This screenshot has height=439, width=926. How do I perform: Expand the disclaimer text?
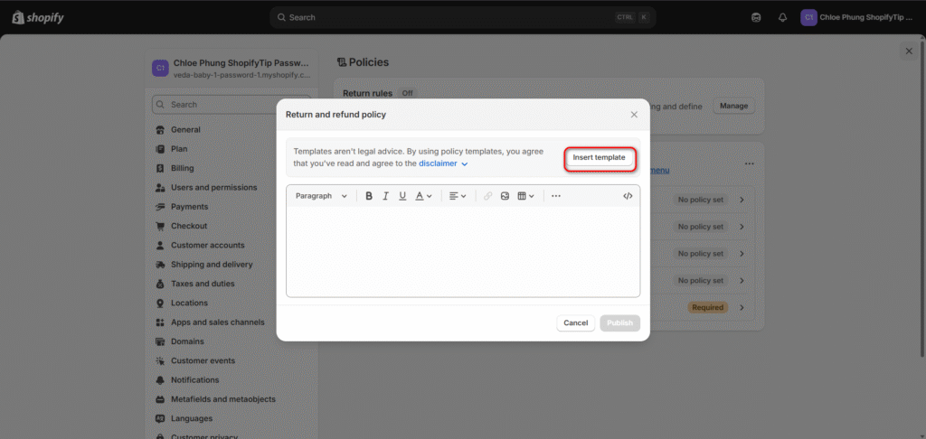[x=443, y=164]
